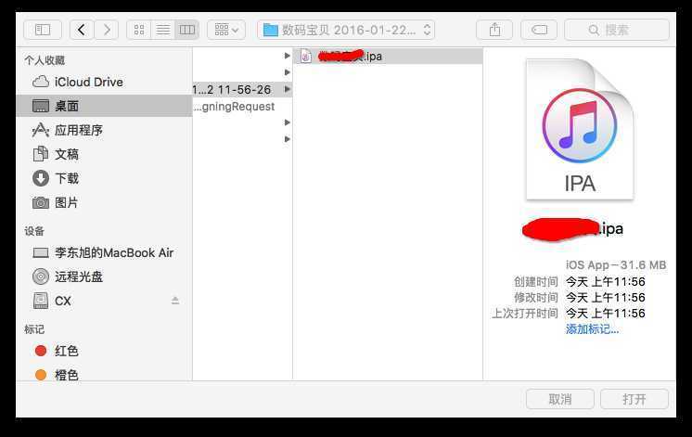The height and width of the screenshot is (437, 692).
Task: Click the iOS App－31.6 MB text
Action: click(616, 264)
